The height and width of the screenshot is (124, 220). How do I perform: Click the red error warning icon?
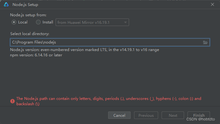(12, 101)
